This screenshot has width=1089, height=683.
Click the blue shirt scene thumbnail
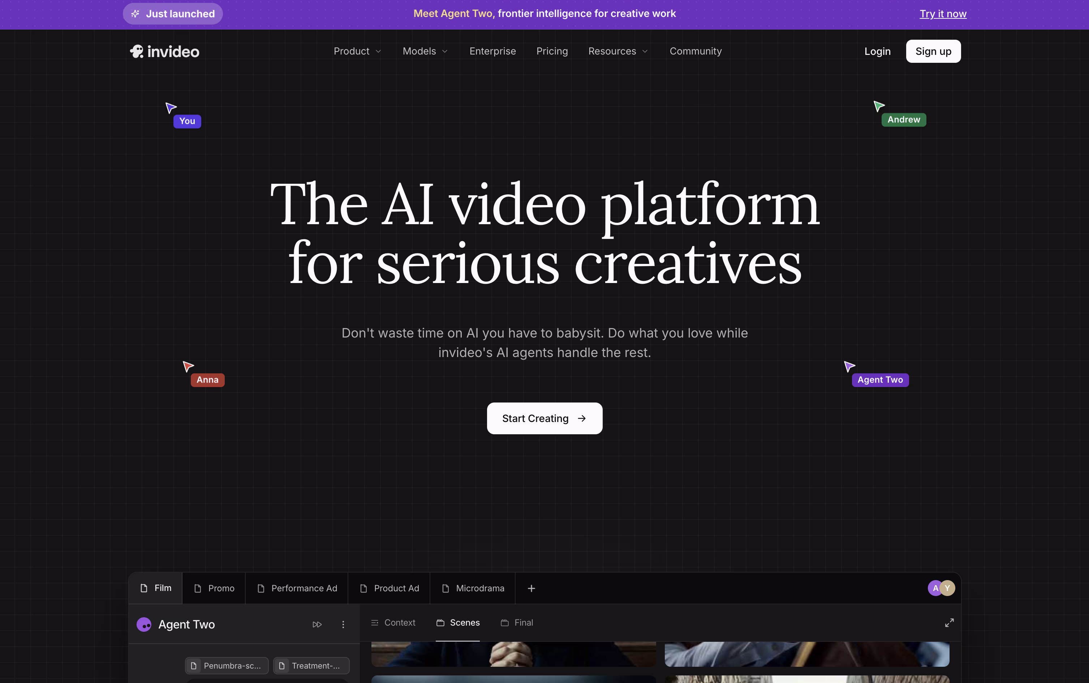tap(806, 654)
